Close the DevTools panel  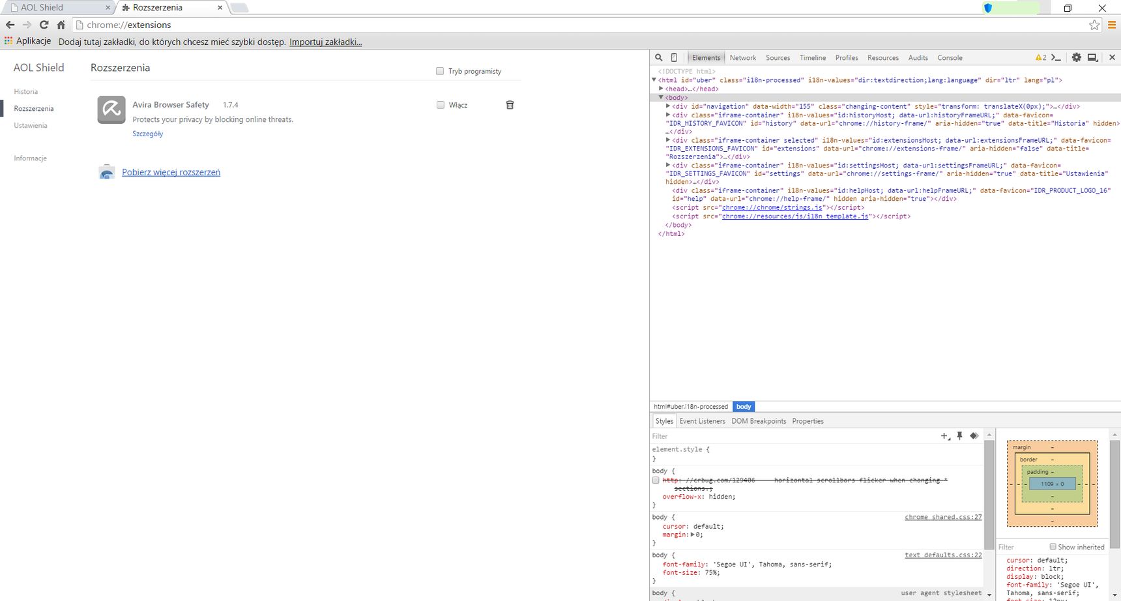click(x=1112, y=57)
